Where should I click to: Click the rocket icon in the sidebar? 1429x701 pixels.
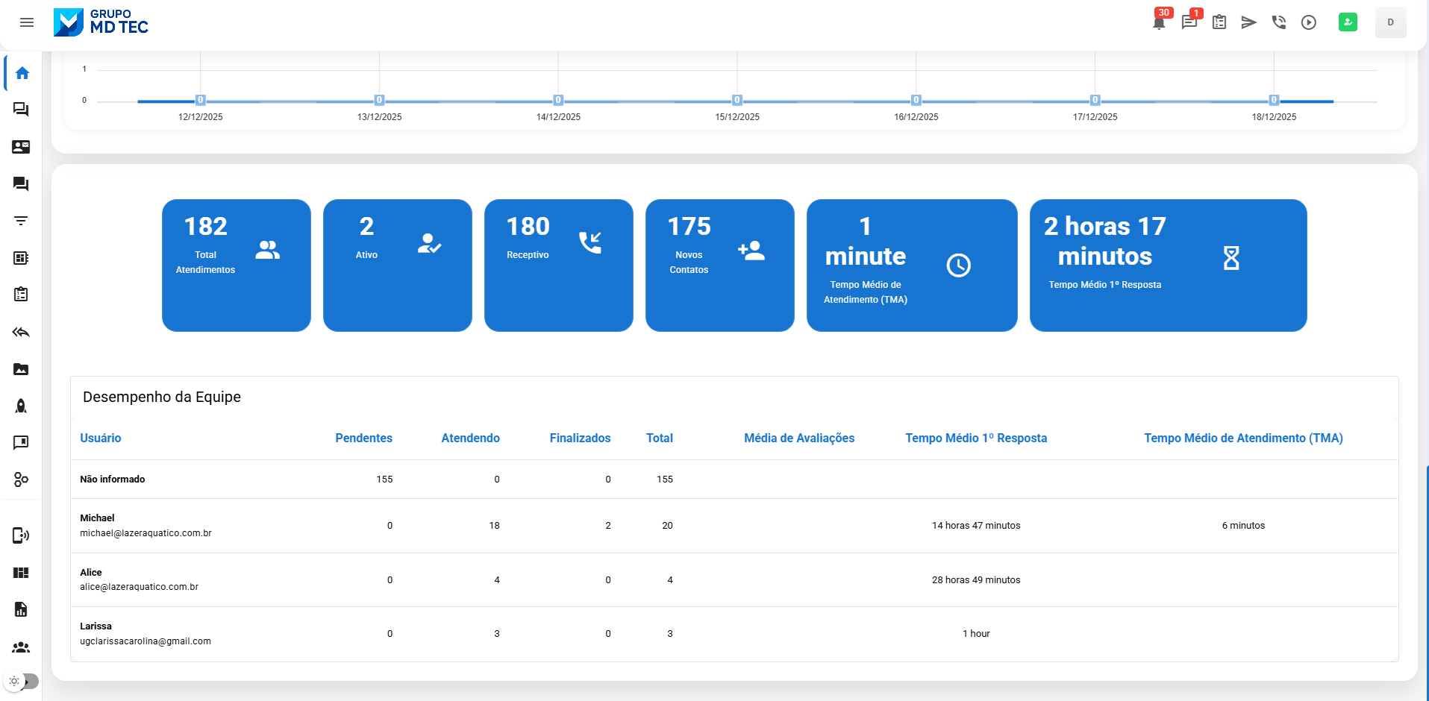pos(21,406)
